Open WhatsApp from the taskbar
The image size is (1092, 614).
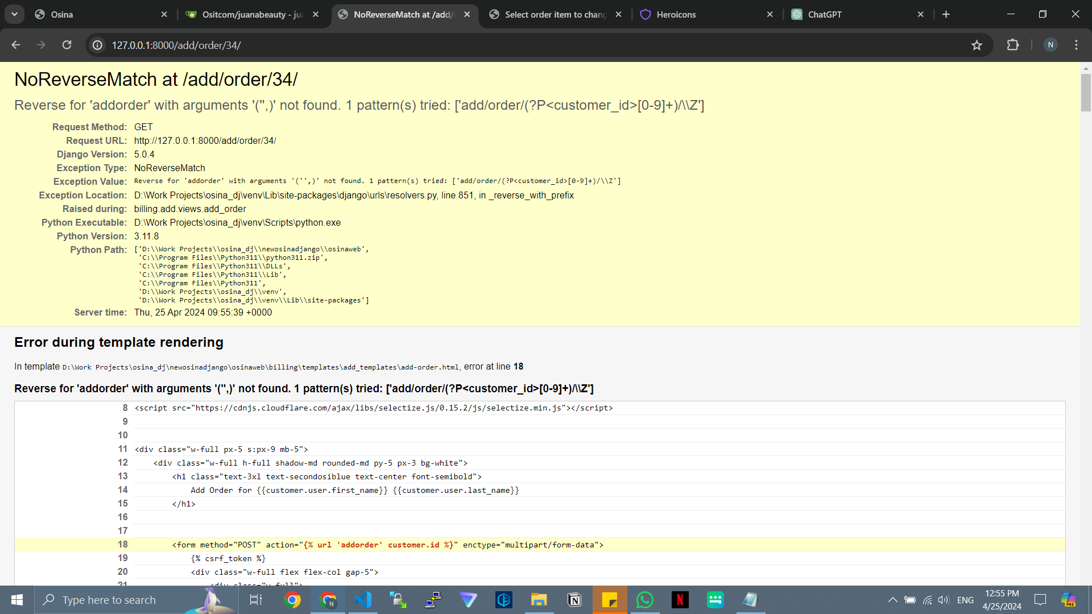pyautogui.click(x=644, y=600)
